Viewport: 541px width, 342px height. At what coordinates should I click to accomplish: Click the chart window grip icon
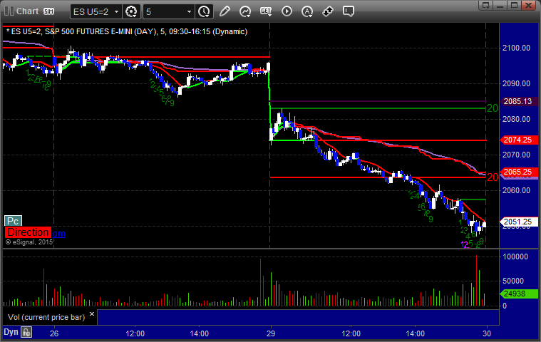point(9,11)
